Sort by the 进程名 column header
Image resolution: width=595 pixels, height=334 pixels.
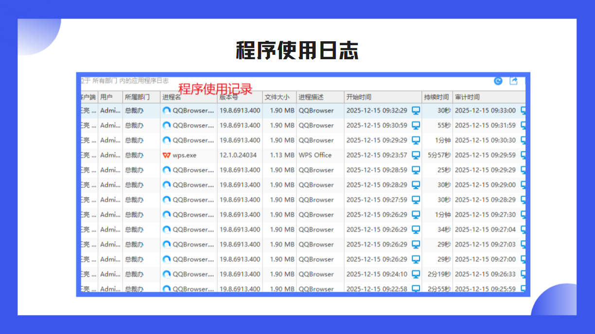[x=189, y=97]
